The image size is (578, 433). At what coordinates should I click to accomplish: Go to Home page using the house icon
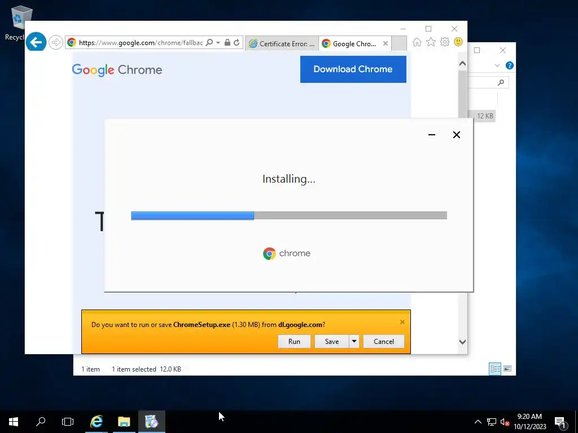coord(417,42)
